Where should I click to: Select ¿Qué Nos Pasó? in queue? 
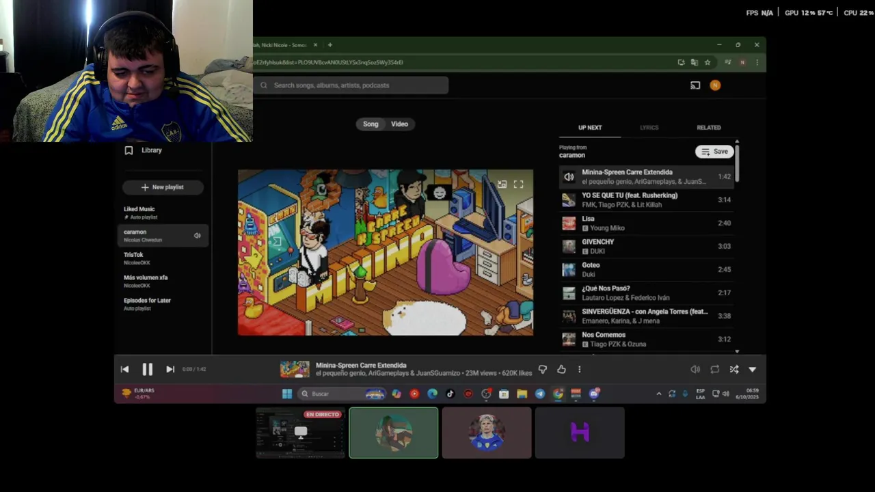coord(647,292)
